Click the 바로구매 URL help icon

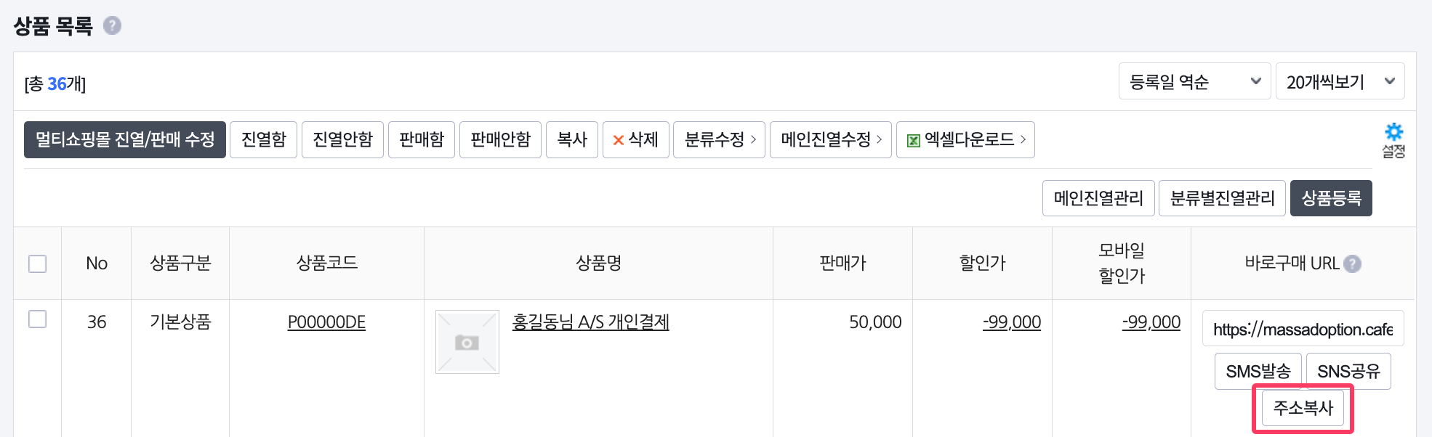(1352, 264)
